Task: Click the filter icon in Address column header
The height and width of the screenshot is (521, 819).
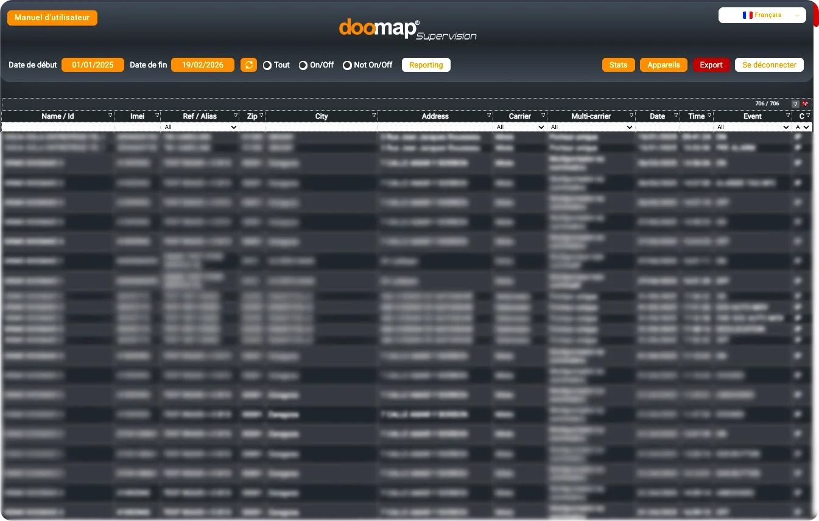Action: (x=488, y=115)
